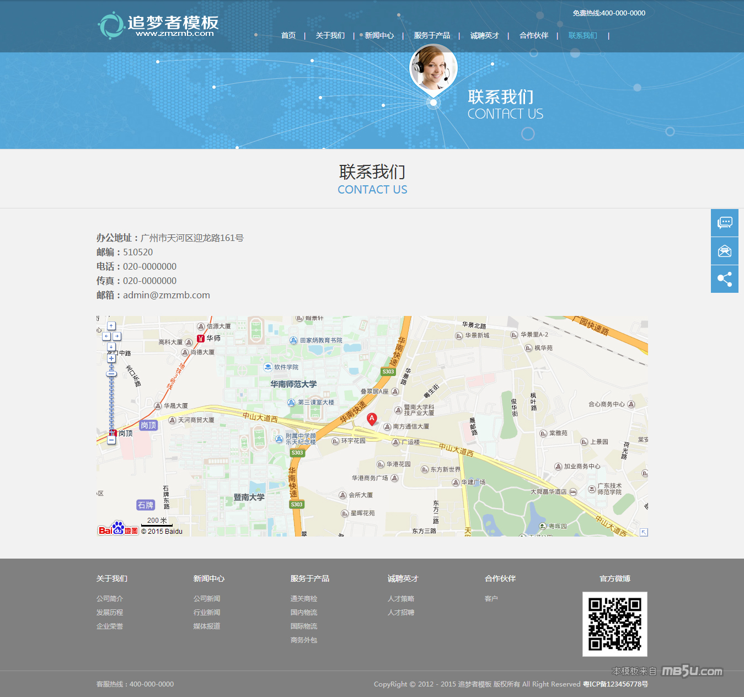
Task: Click the share icon on right sidebar
Action: tap(724, 279)
